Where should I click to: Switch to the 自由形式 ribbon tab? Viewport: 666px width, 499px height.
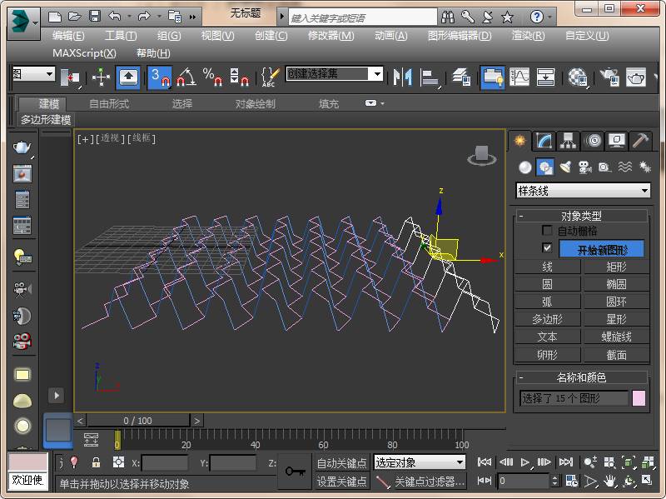109,104
